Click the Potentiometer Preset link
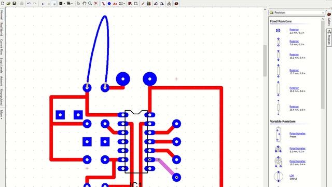 click(x=297, y=133)
